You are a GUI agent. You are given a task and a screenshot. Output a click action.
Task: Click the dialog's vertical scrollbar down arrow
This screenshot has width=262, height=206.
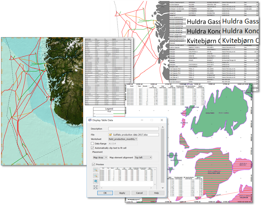[x=163, y=188]
